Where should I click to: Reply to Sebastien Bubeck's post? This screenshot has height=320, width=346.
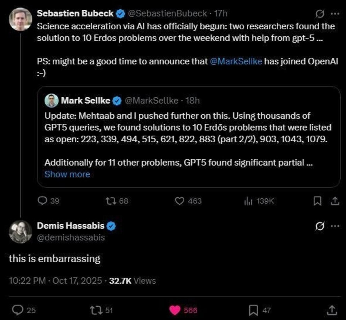pos(42,201)
